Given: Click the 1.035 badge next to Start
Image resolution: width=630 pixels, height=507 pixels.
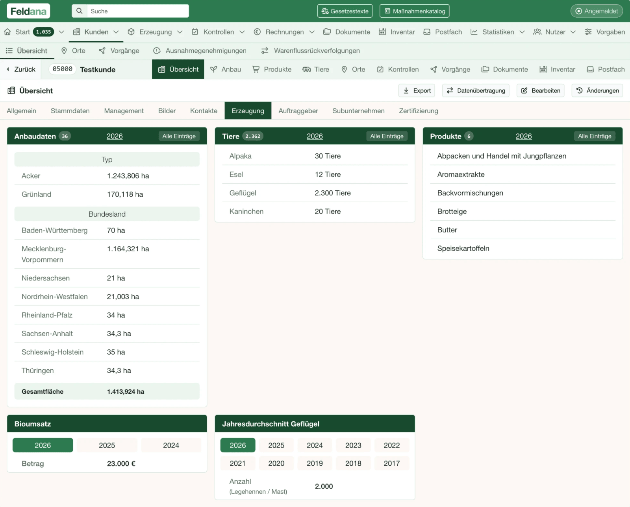Looking at the screenshot, I should 43,32.
